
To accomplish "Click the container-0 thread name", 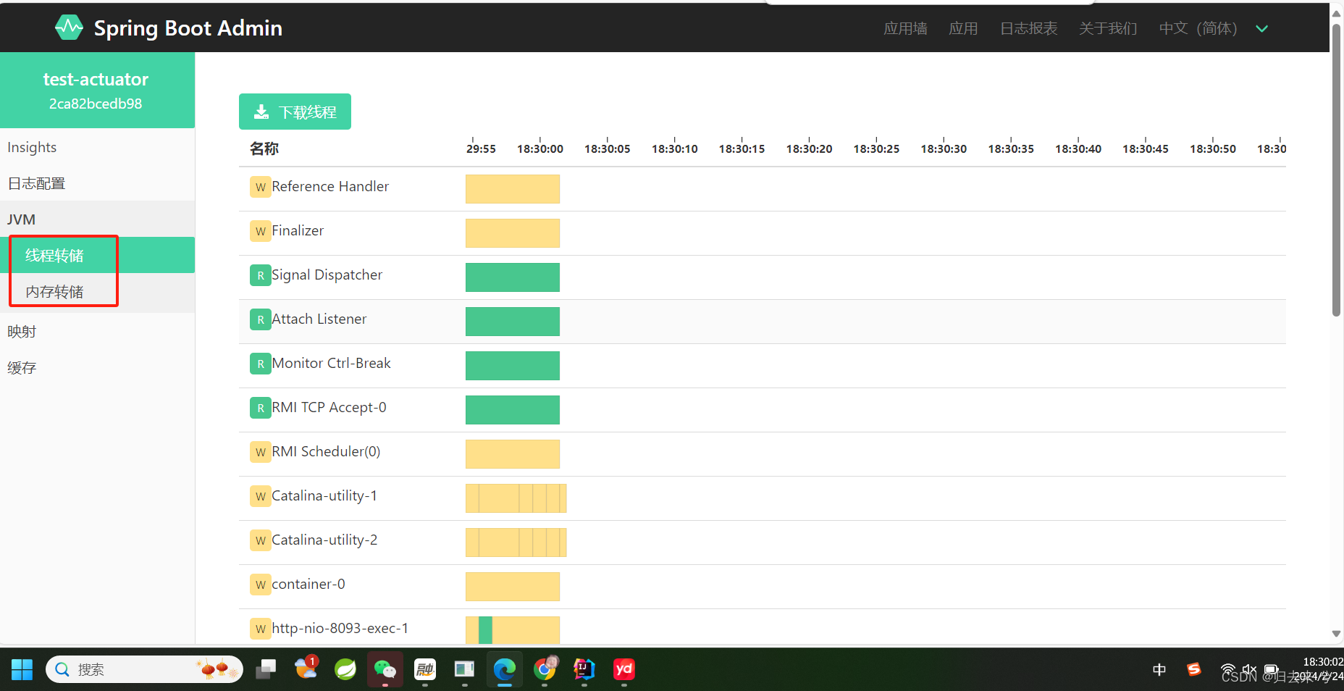I will [x=308, y=585].
